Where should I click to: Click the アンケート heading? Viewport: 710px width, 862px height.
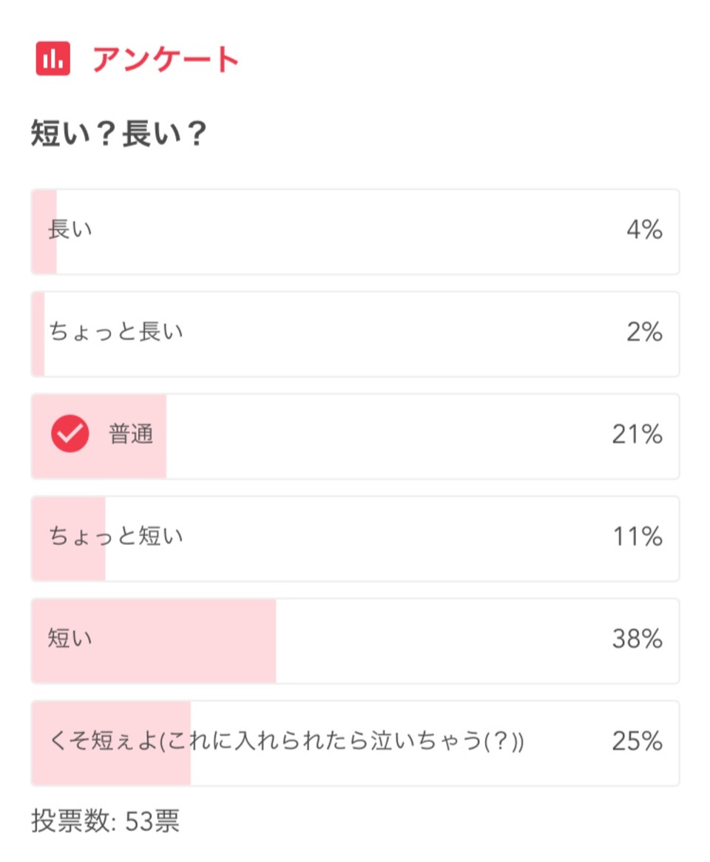coord(166,59)
